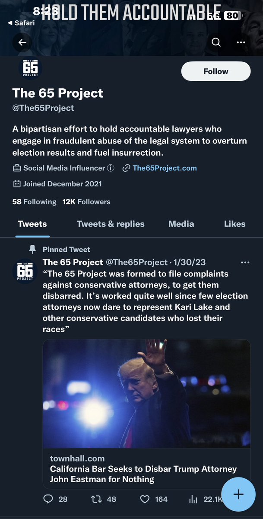This screenshot has height=519, width=263.
Task: Open The65Project.com website link
Action: point(165,168)
